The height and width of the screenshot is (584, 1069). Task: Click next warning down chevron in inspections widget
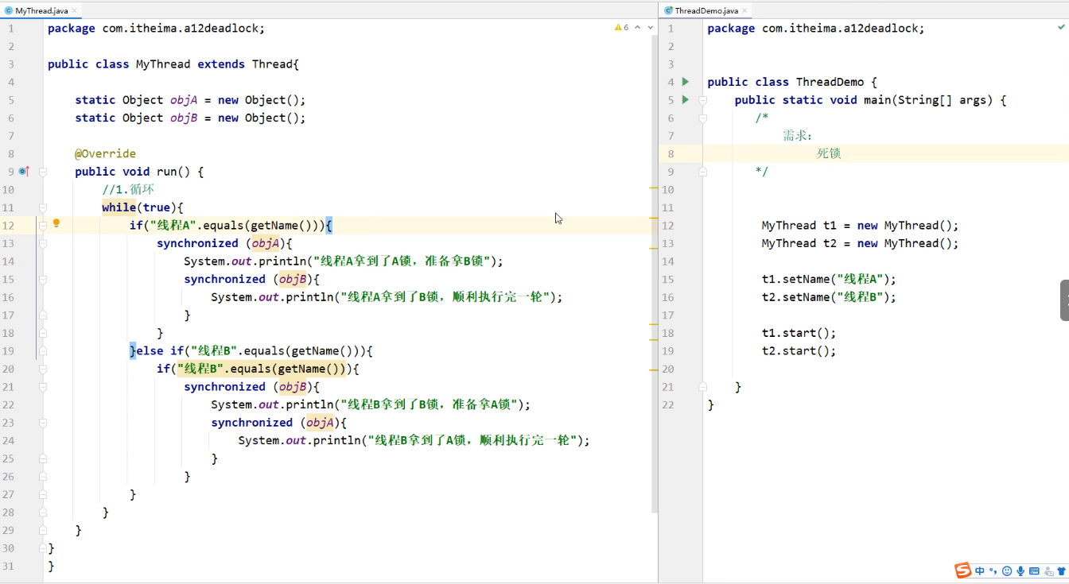pos(650,26)
